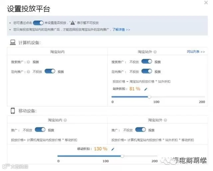Toggle 推广 switch under mobile 淘宝站外

coord(140,130)
